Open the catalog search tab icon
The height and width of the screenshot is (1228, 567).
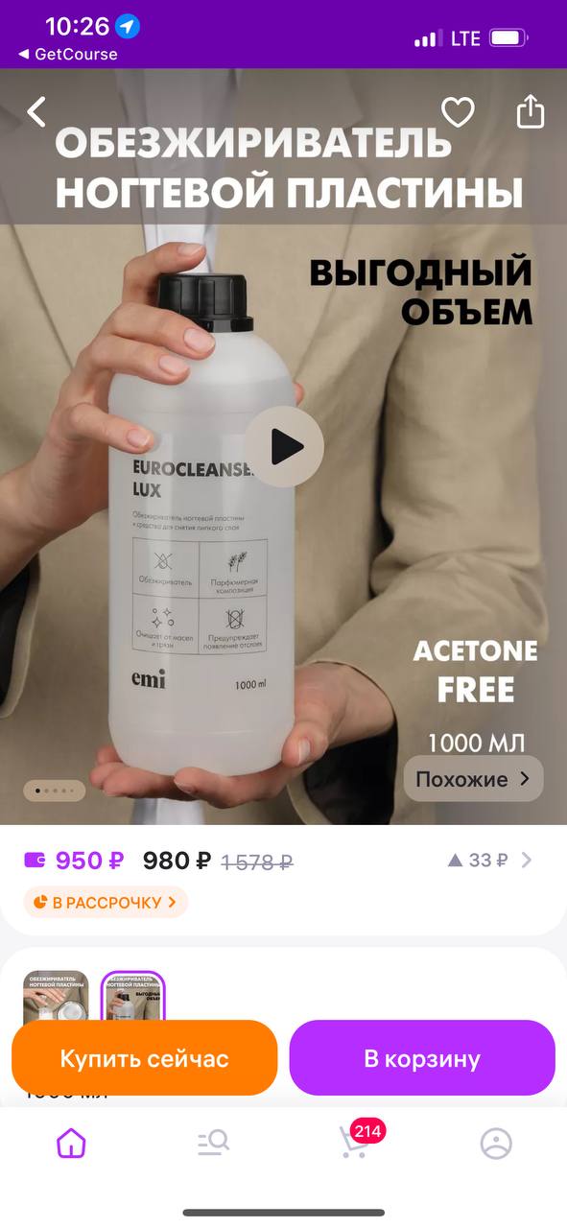[x=213, y=1143]
